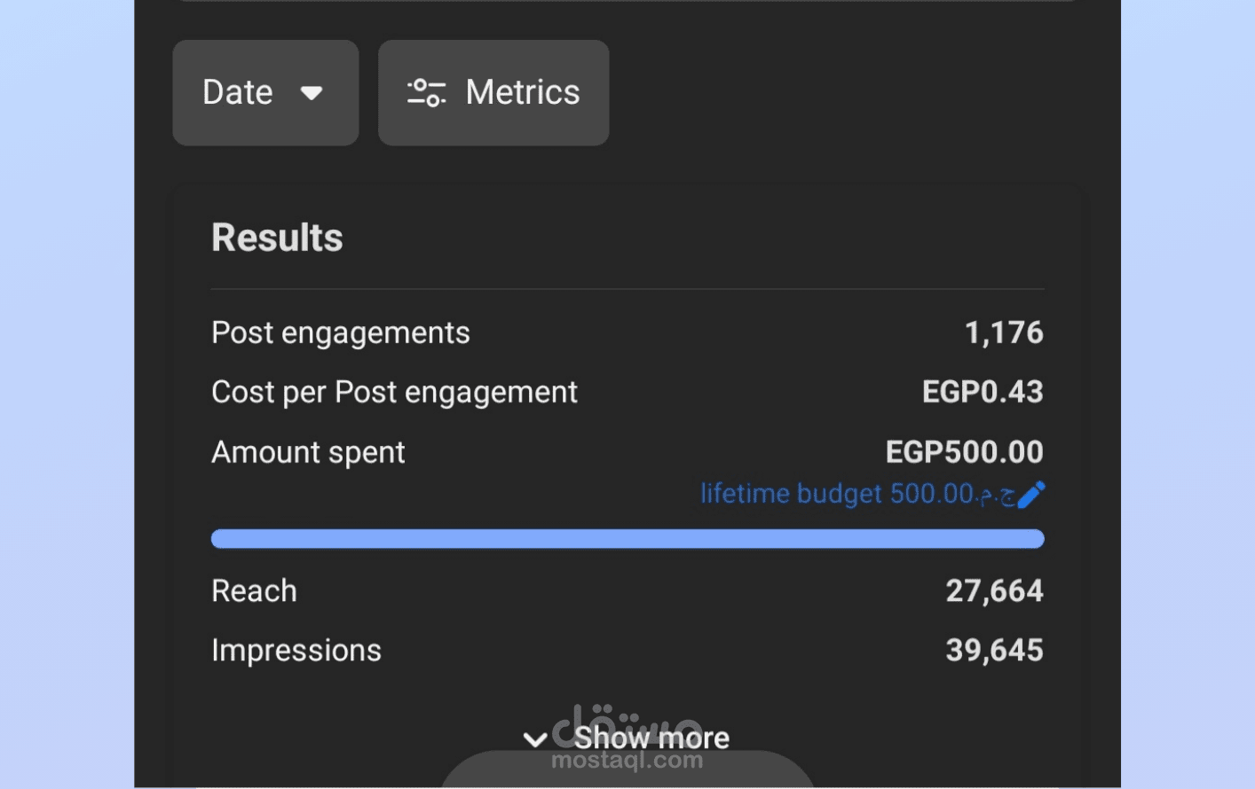Image resolution: width=1255 pixels, height=789 pixels.
Task: Click the blue budget spent progress bar
Action: 627,539
